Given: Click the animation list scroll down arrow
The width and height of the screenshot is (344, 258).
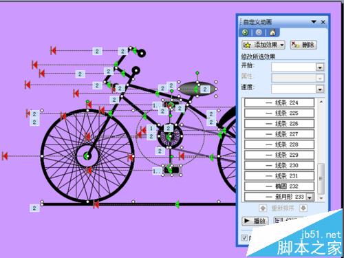Looking at the screenshot, I should (x=321, y=198).
